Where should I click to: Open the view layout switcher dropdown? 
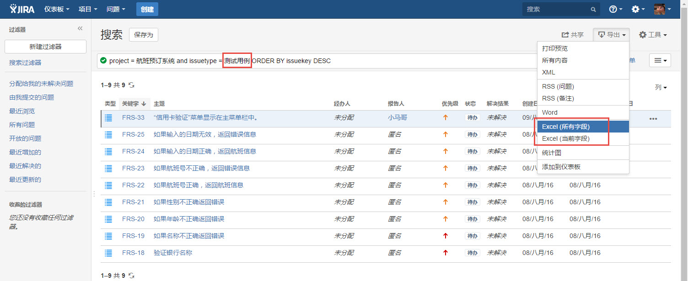click(660, 60)
